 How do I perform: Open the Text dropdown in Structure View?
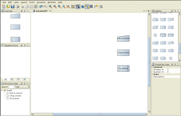(x=22, y=87)
